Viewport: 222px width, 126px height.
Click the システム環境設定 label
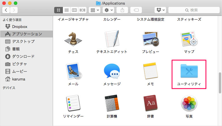point(150,19)
